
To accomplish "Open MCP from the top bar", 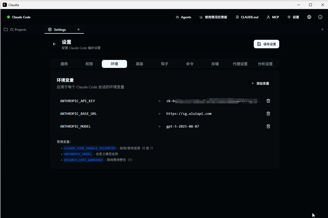I will tap(273, 17).
